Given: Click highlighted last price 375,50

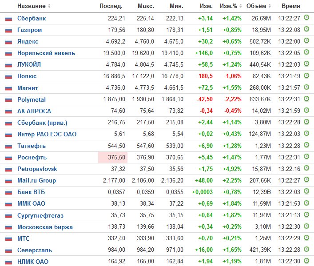Looking at the screenshot, I should tap(113, 158).
